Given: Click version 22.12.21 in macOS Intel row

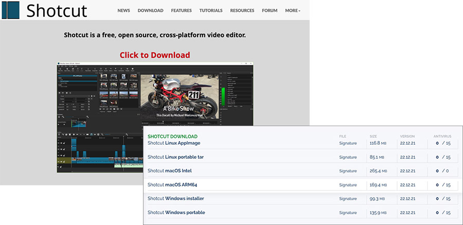Looking at the screenshot, I should (x=407, y=171).
